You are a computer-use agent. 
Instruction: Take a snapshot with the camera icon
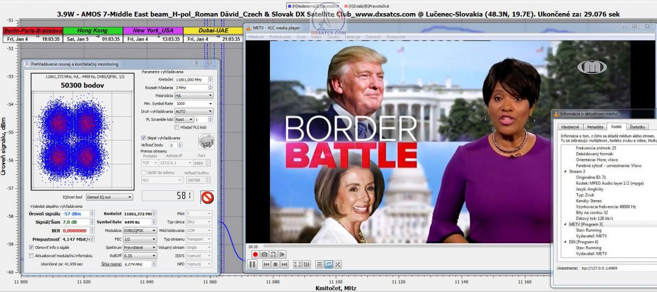pos(264,254)
